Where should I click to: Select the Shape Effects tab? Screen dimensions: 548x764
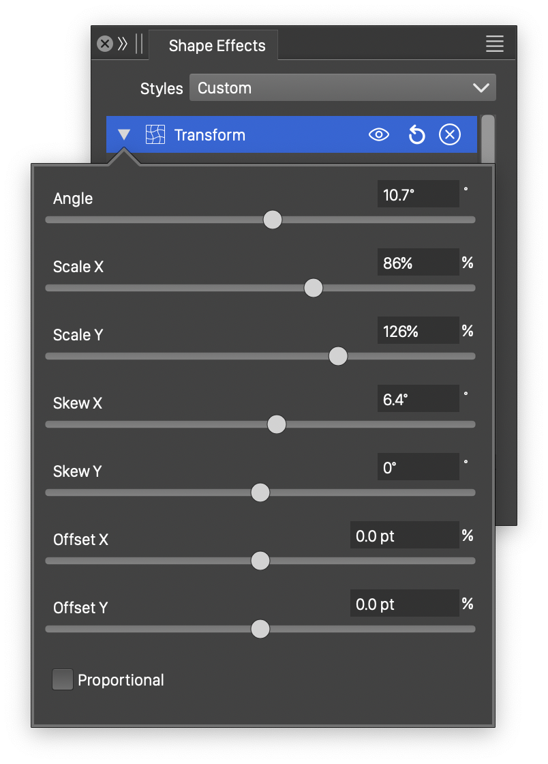pos(217,46)
